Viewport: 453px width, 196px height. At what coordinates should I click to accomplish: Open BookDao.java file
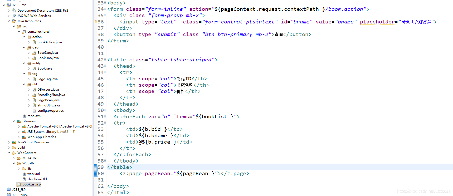coord(48,58)
